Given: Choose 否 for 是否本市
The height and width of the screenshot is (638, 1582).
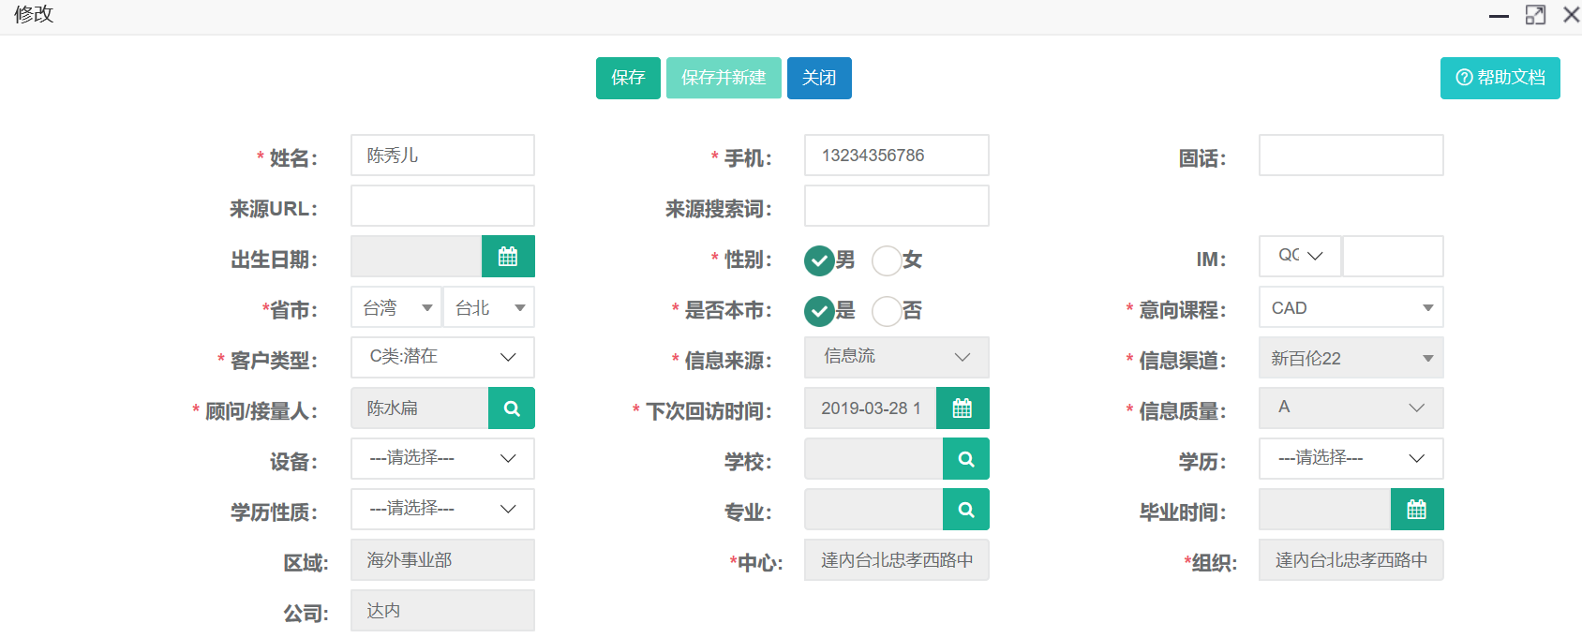Looking at the screenshot, I should pyautogui.click(x=887, y=311).
